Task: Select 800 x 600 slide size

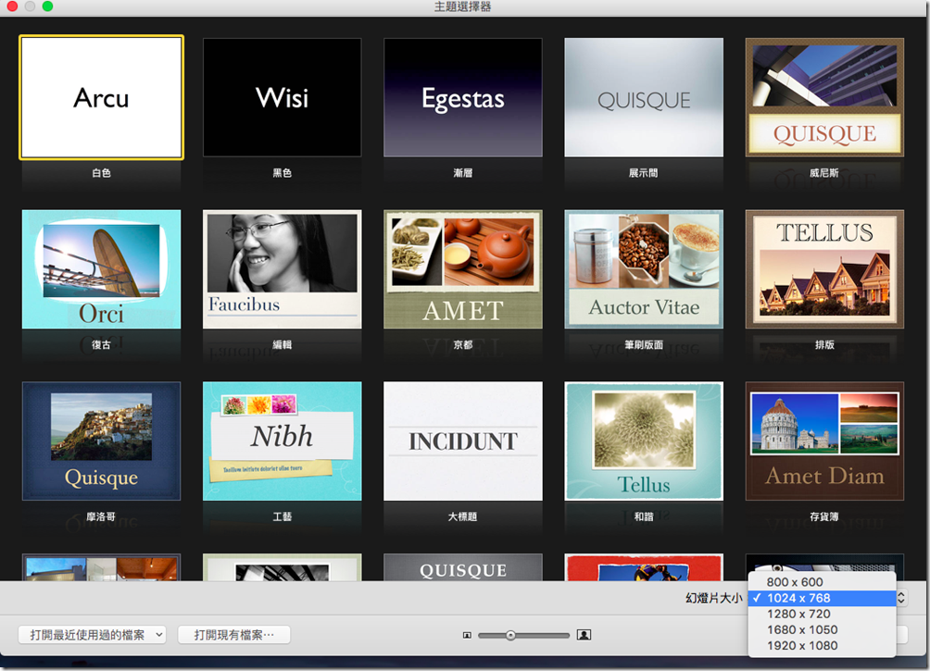Action: click(x=795, y=582)
